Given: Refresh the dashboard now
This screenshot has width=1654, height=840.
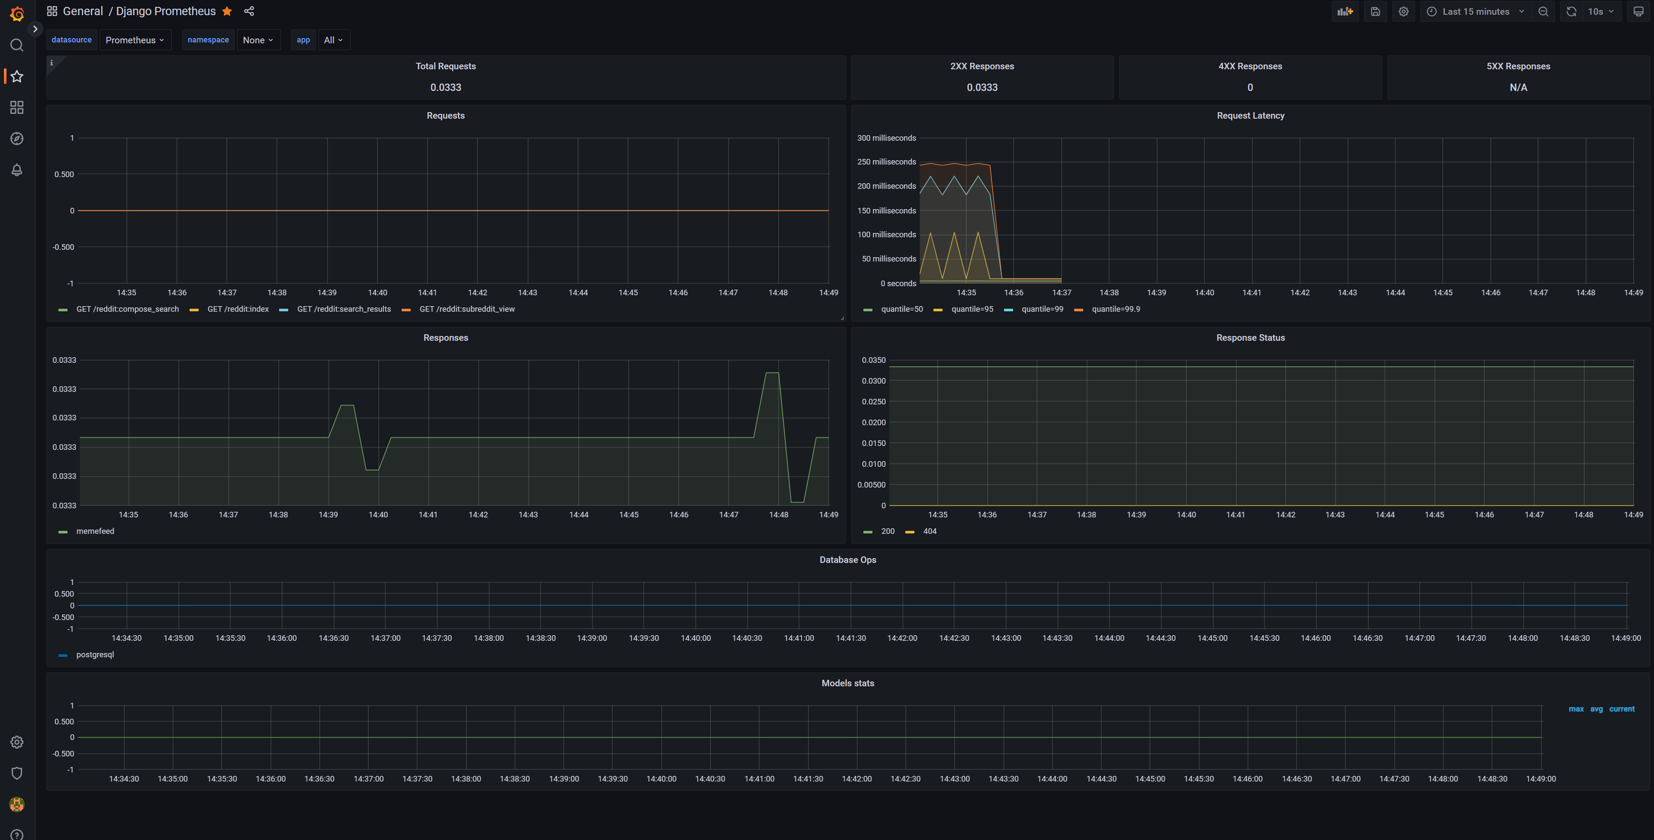Looking at the screenshot, I should pyautogui.click(x=1571, y=12).
